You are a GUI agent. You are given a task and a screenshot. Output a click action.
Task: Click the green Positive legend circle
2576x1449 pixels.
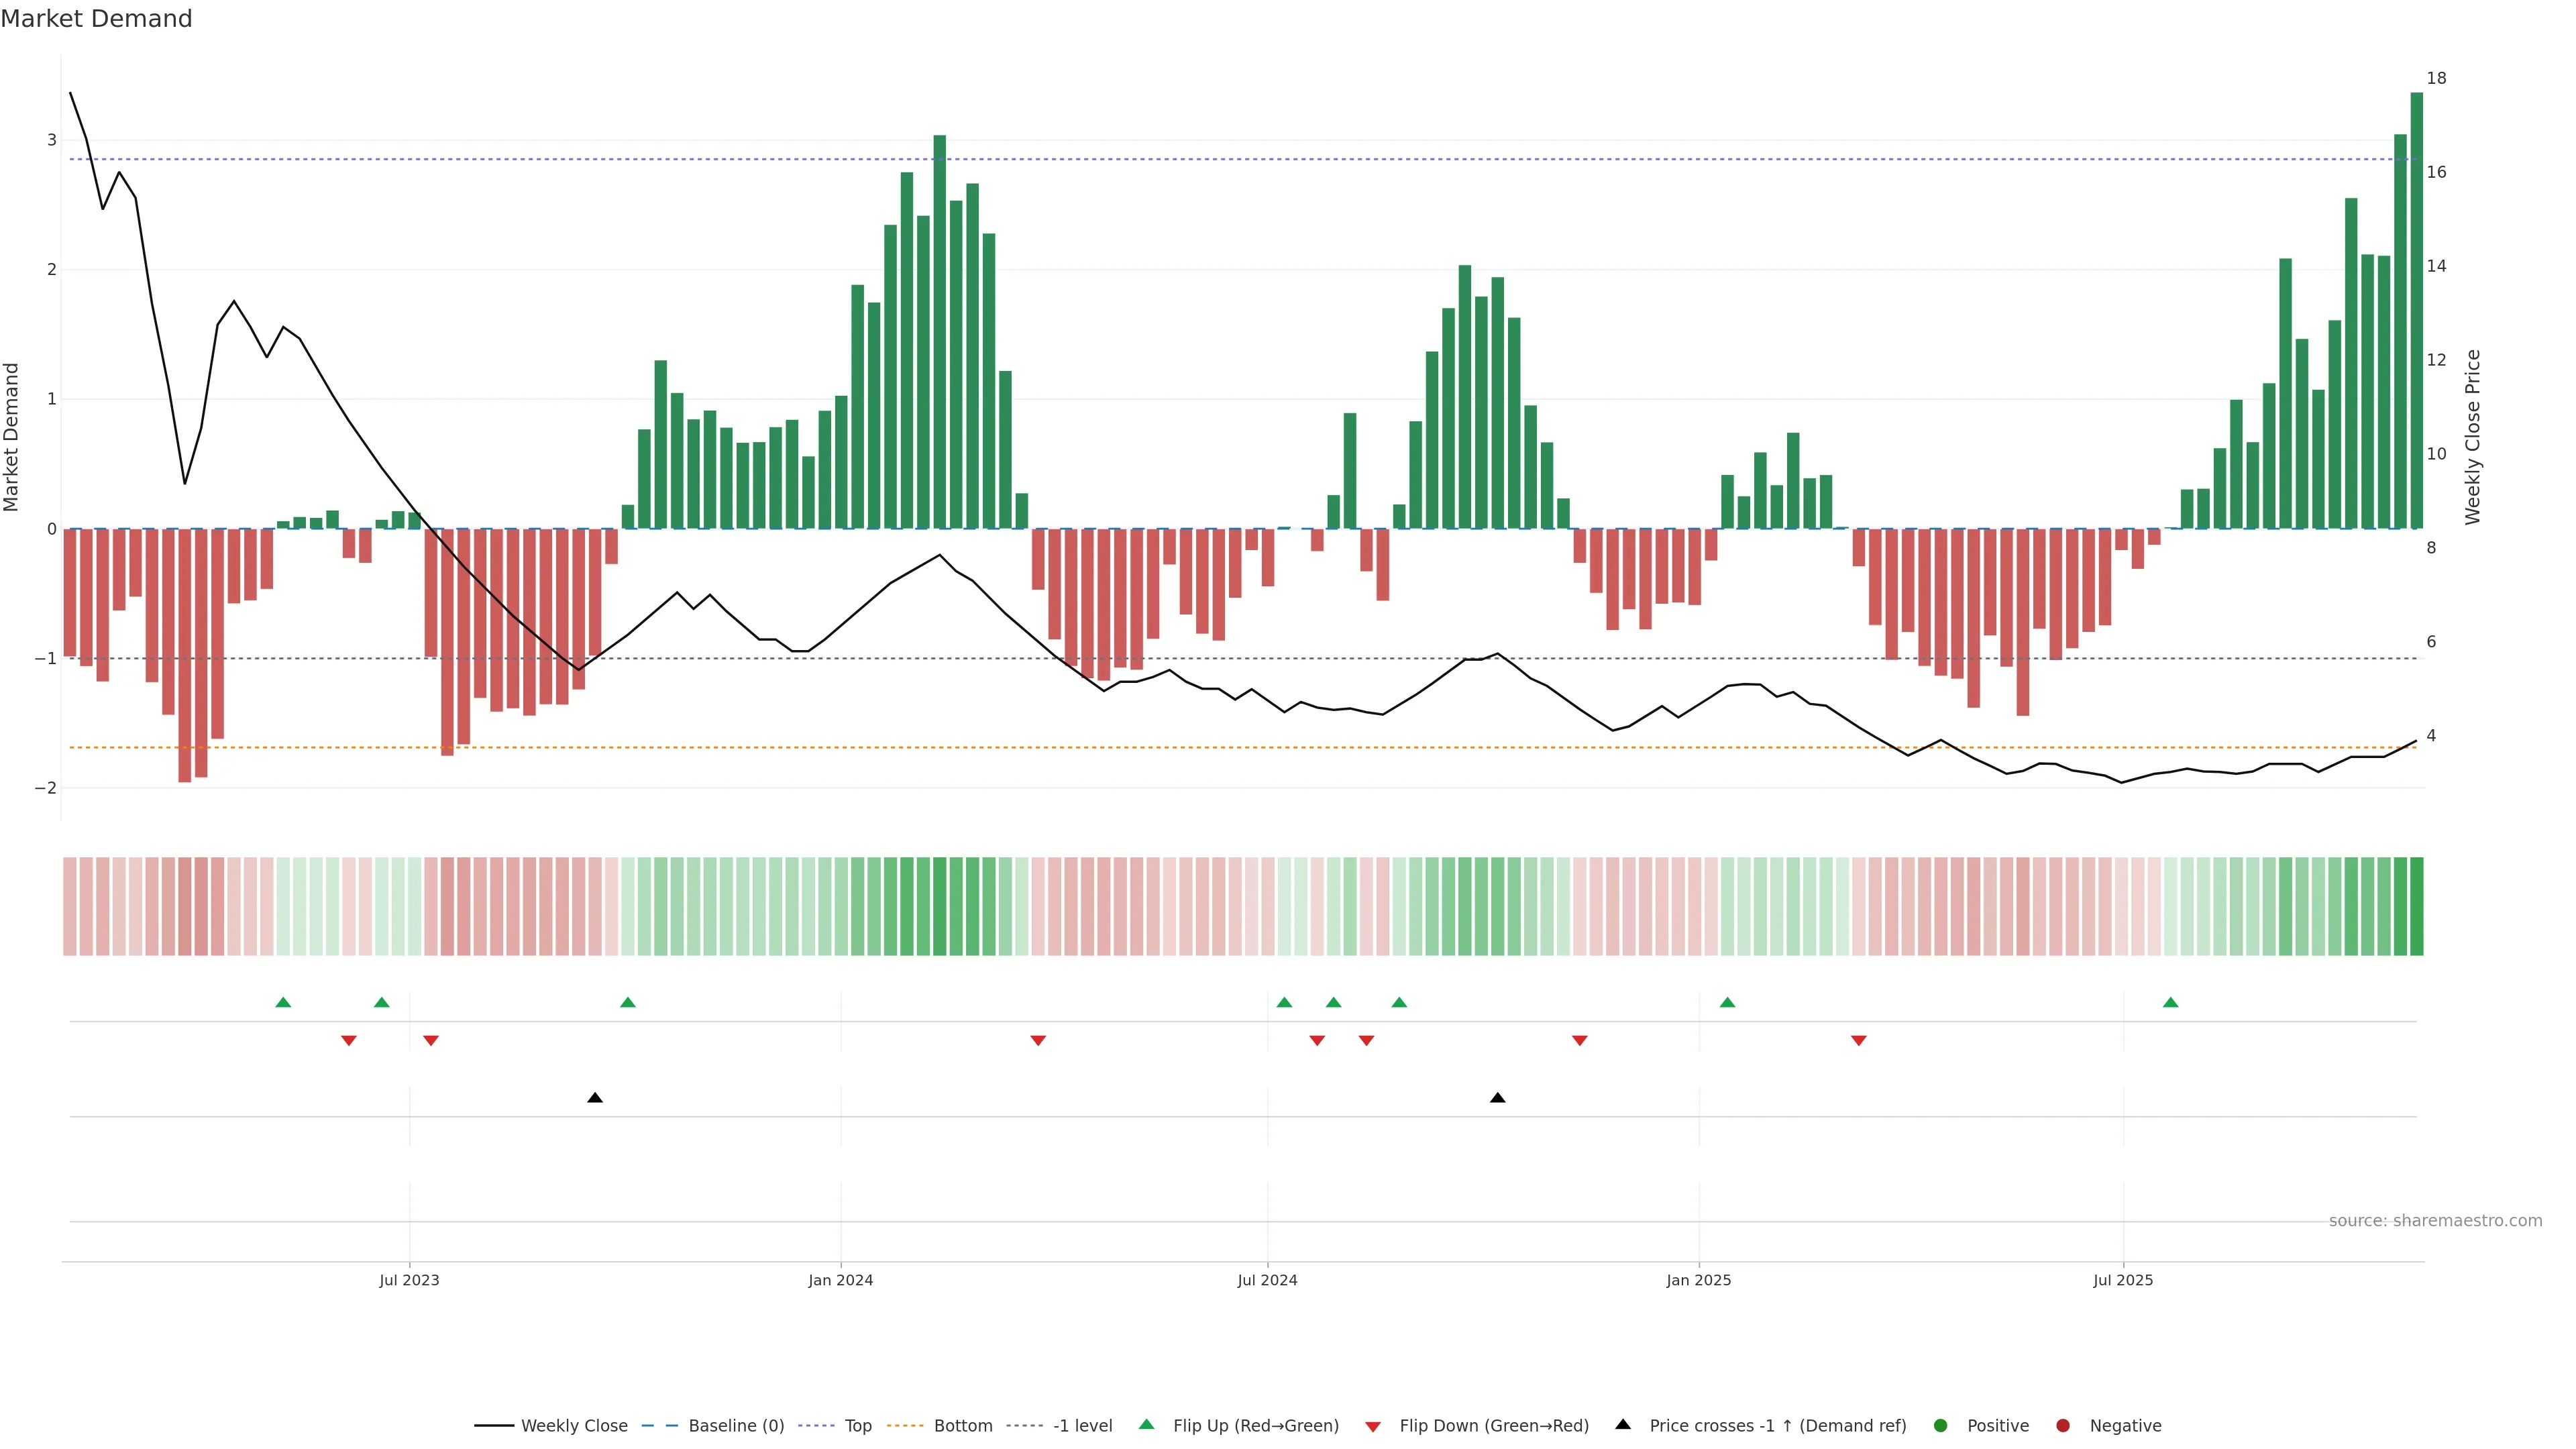pyautogui.click(x=1941, y=1425)
